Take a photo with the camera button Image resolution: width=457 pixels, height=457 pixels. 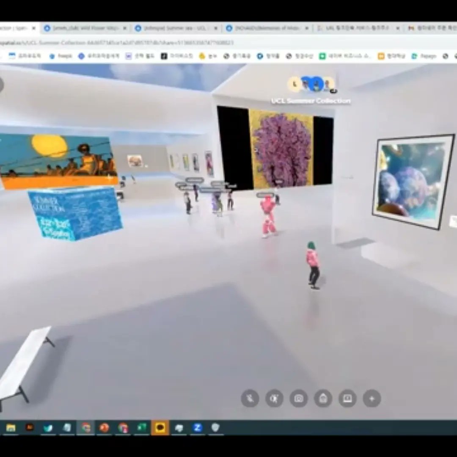pos(299,398)
